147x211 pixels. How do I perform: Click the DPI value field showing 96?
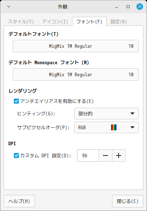click(x=88, y=156)
